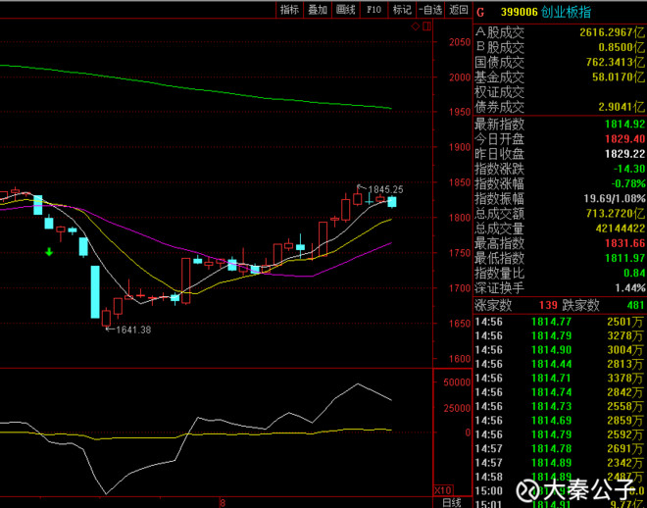This screenshot has height=508, width=647.
Task: Click the 1641.38 low price label
Action: pos(133,330)
